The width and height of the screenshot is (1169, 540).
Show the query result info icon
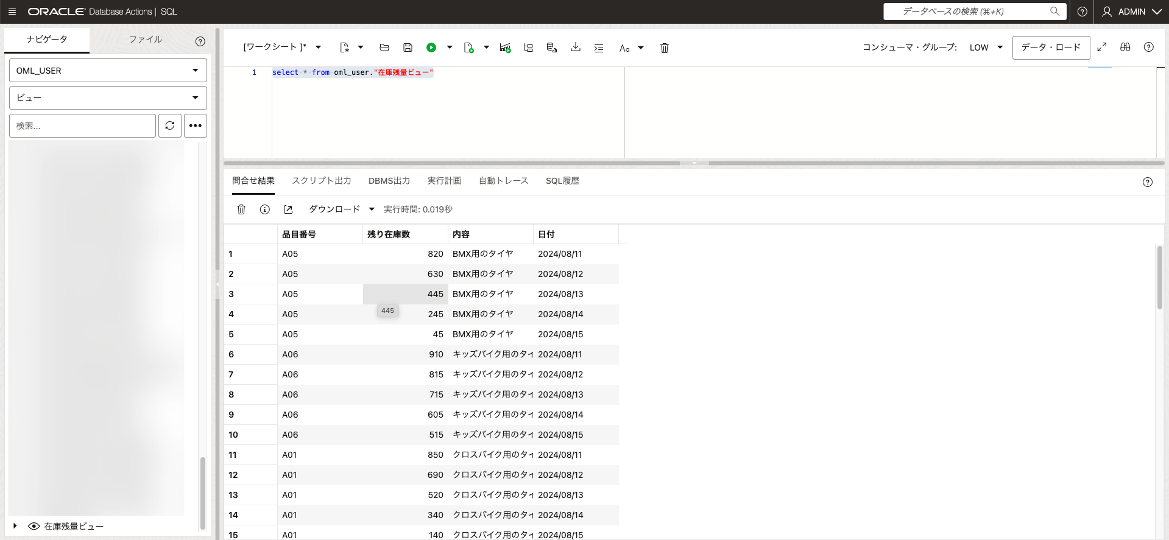[x=265, y=209]
